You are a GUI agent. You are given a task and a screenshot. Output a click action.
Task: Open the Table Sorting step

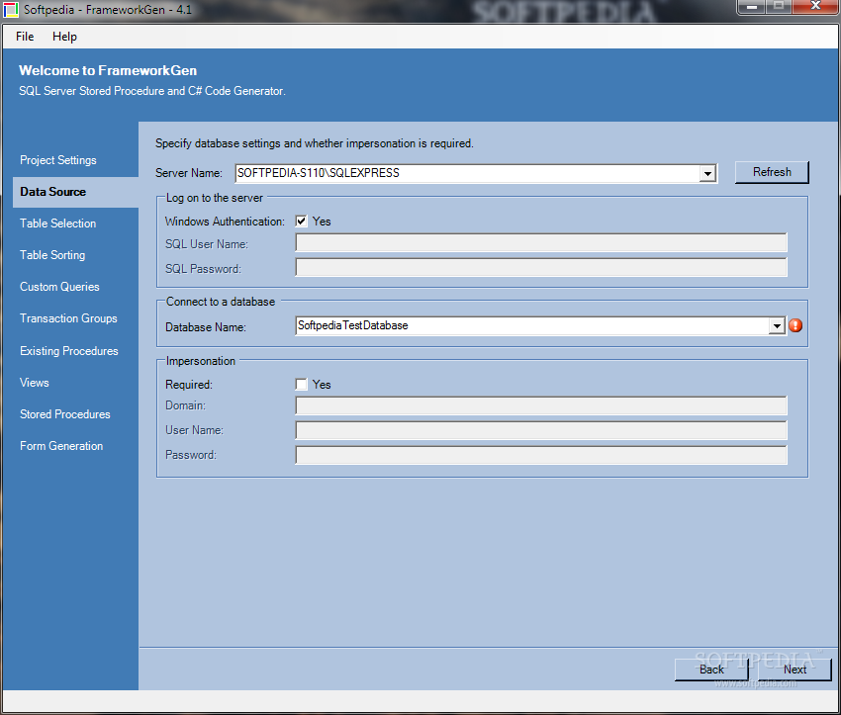(52, 255)
